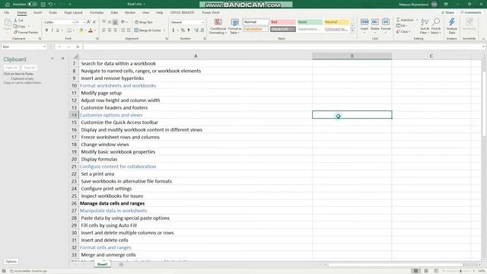
Task: Click the Font Color red A icon
Action: pyautogui.click(x=91, y=30)
